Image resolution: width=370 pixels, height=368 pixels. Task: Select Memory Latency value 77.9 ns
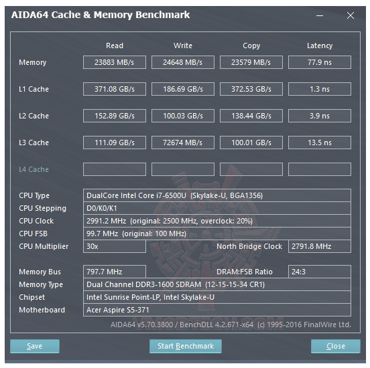[320, 62]
